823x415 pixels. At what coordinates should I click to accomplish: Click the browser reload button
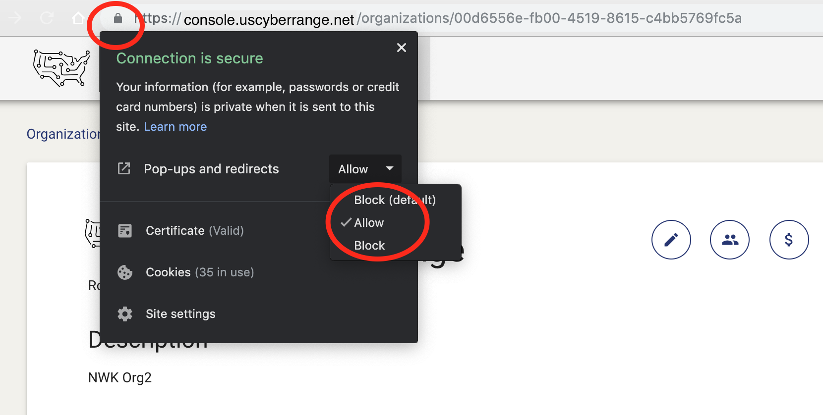click(x=47, y=18)
